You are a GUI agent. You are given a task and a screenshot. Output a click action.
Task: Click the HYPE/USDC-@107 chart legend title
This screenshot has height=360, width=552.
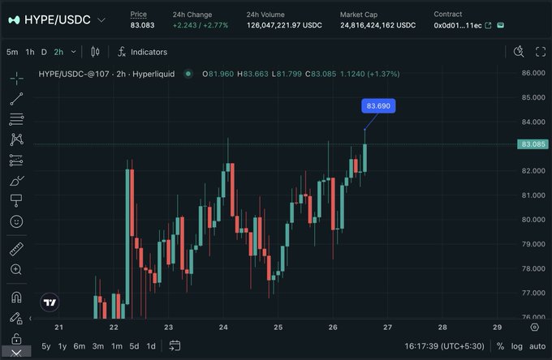[106, 74]
